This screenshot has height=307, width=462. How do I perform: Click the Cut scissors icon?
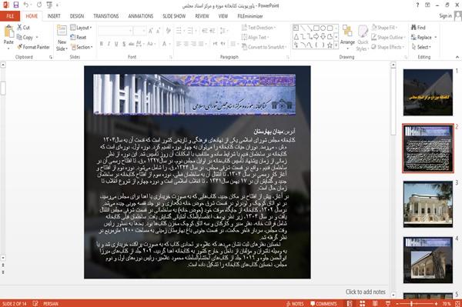click(19, 28)
